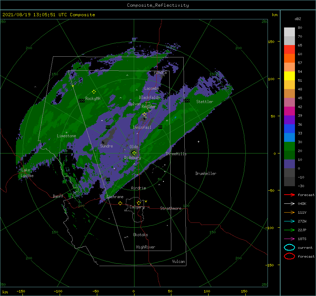Click the yellow diamond marker above Calgary
Viewport: 316px width, 296px height.
139,203
